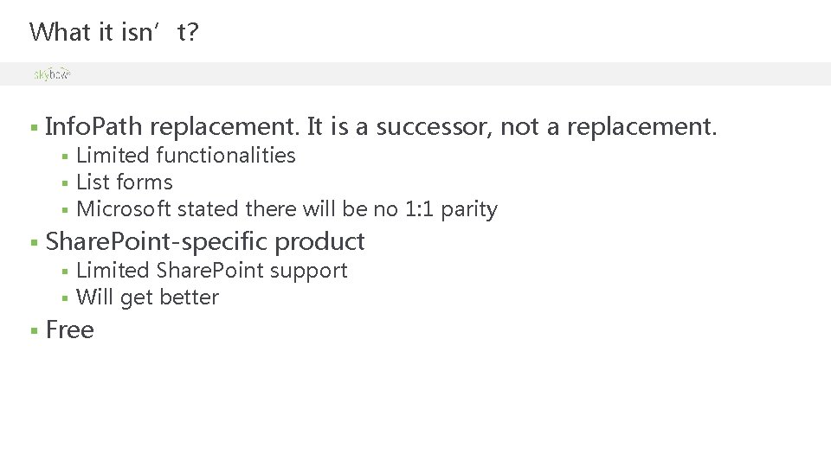Screen dimensions: 831x467
Task: Click the slide title "What it isn't?"
Action: click(114, 33)
